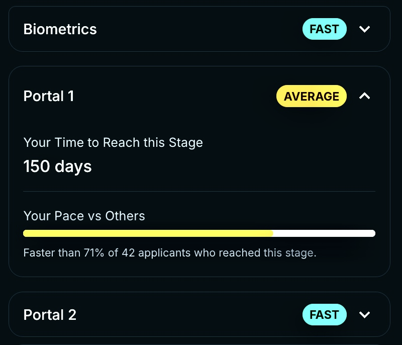Select the Biometrics stage header
Viewport: 402px width, 345px height.
60,29
